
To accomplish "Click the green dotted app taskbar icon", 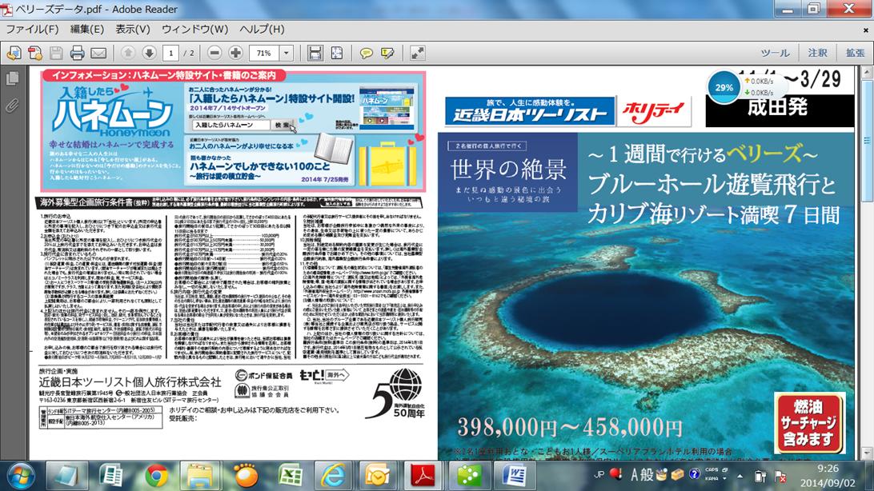I will pyautogui.click(x=469, y=477).
